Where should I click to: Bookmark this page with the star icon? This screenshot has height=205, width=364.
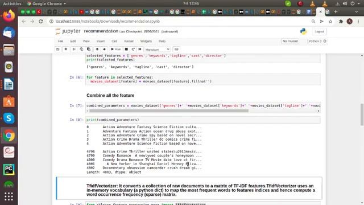tap(330, 22)
